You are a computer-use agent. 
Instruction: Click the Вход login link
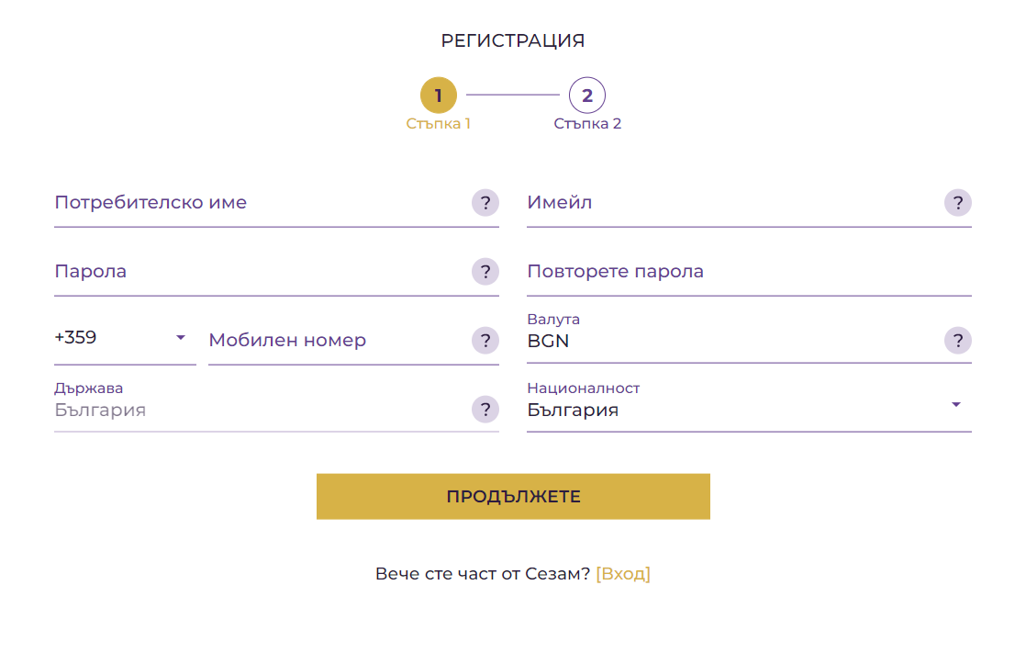pos(623,572)
